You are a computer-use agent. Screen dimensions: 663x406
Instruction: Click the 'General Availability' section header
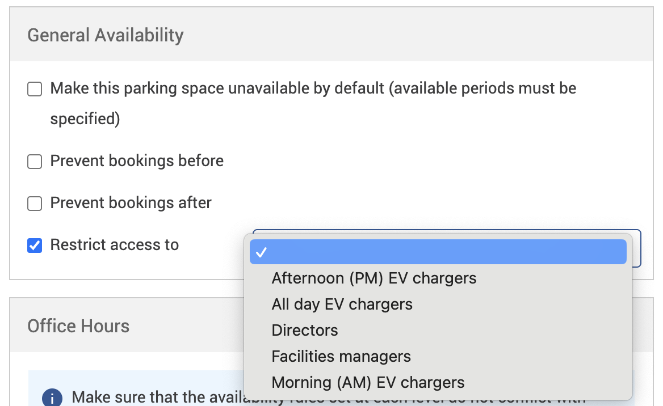[x=106, y=35]
